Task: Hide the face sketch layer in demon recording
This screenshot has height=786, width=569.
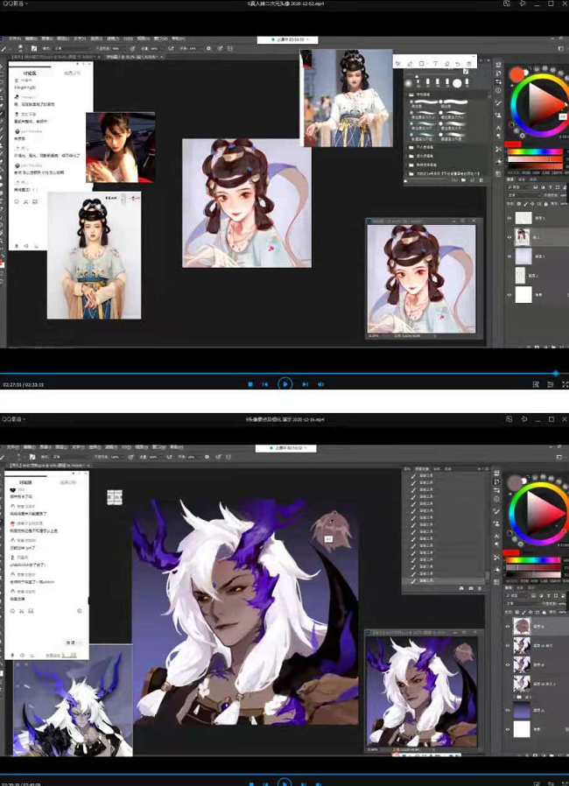Action: click(508, 626)
